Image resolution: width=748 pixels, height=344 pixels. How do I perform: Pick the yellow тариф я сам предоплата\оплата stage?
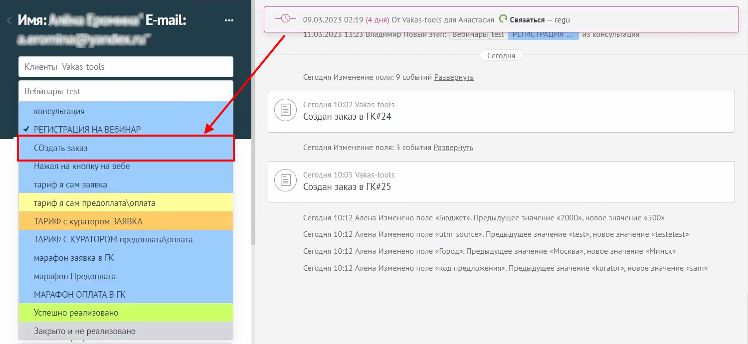[94, 203]
